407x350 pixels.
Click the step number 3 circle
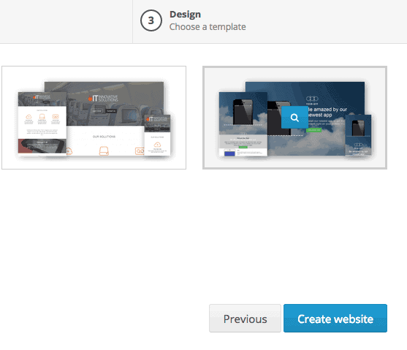tap(151, 20)
